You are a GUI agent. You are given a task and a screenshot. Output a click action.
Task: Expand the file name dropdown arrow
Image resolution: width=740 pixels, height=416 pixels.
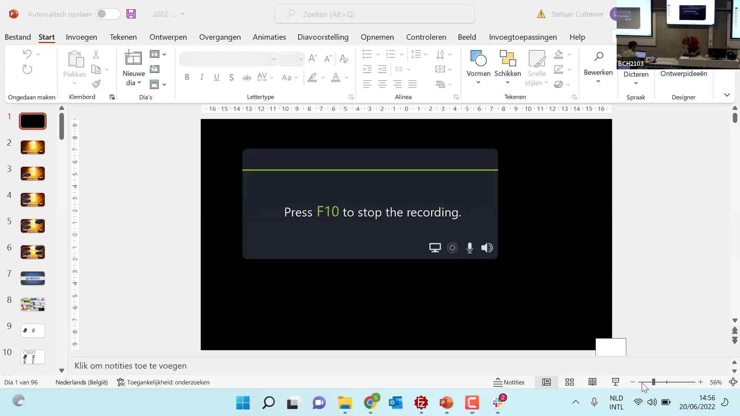pos(182,14)
